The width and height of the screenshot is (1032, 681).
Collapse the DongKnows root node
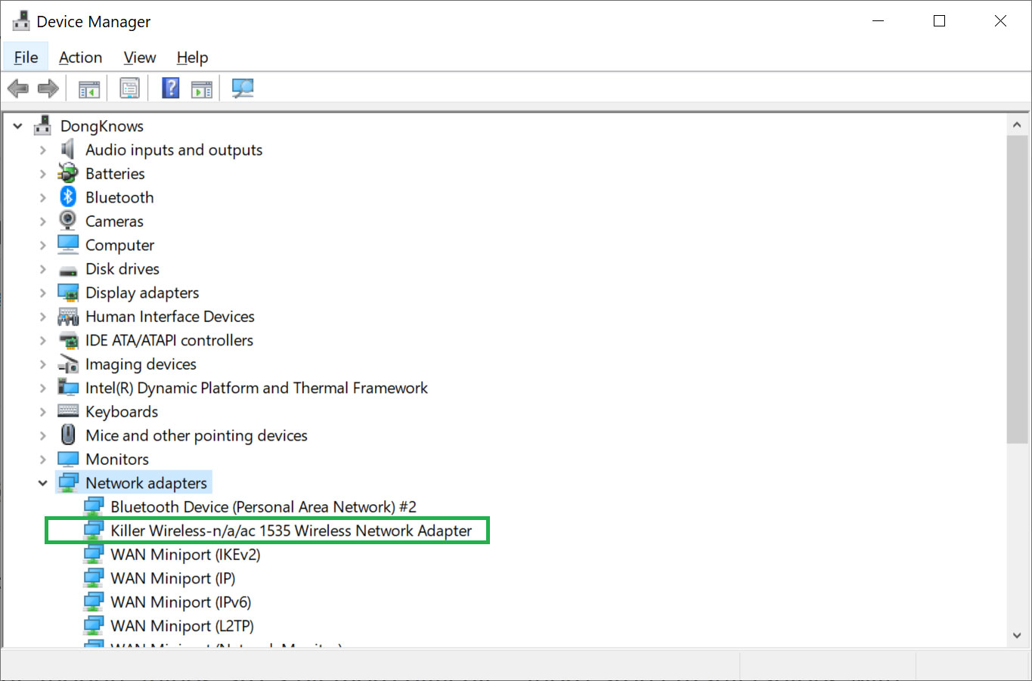coord(18,126)
